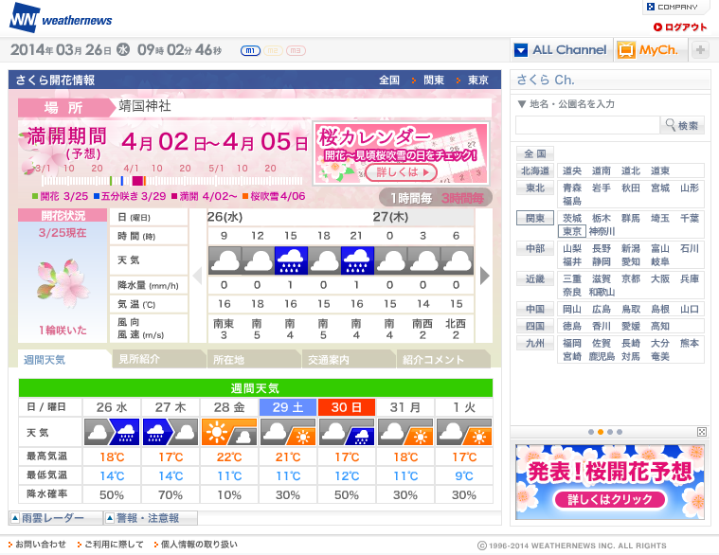Viewport: 719px width, 555px height.
Task: Select the m2 mode toggle
Action: coord(273,50)
